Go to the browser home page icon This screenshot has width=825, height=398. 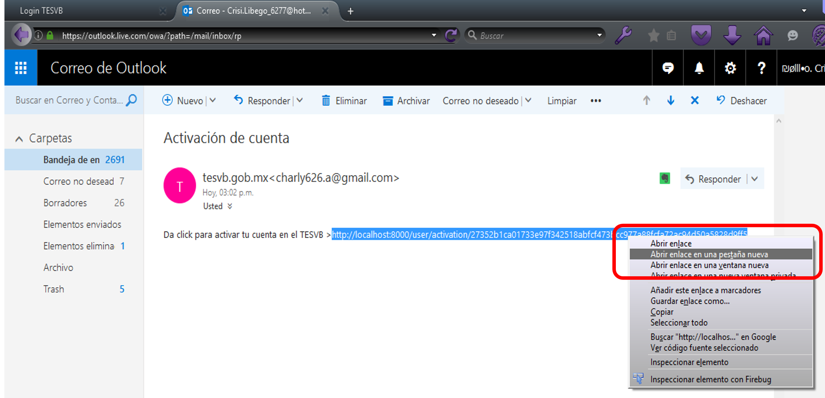[764, 35]
